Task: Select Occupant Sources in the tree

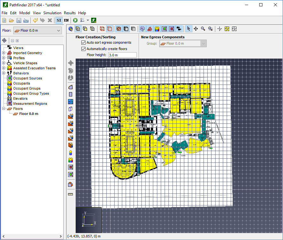Action: click(28, 78)
